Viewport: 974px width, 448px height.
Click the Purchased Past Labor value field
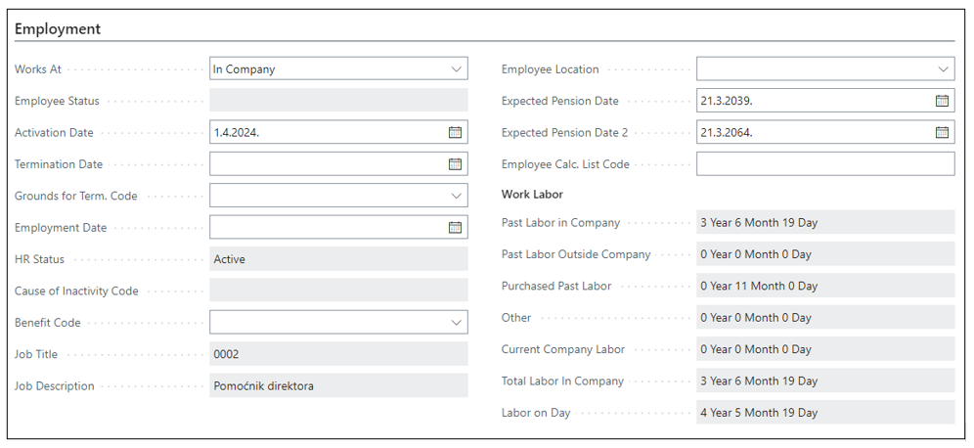pyautogui.click(x=824, y=287)
